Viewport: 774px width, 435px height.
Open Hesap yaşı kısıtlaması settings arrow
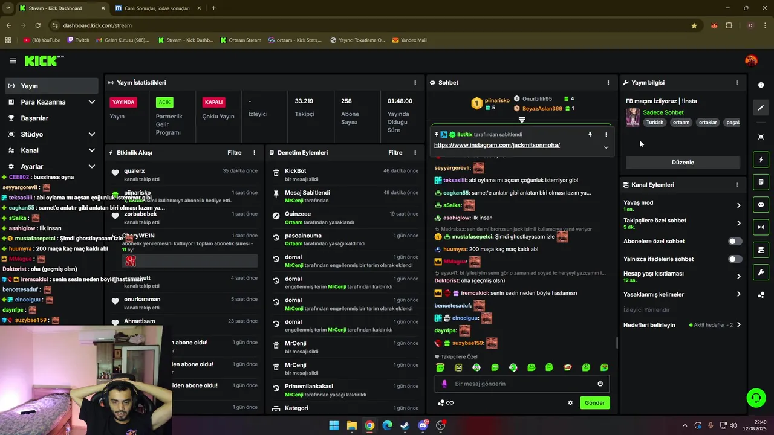(x=738, y=277)
